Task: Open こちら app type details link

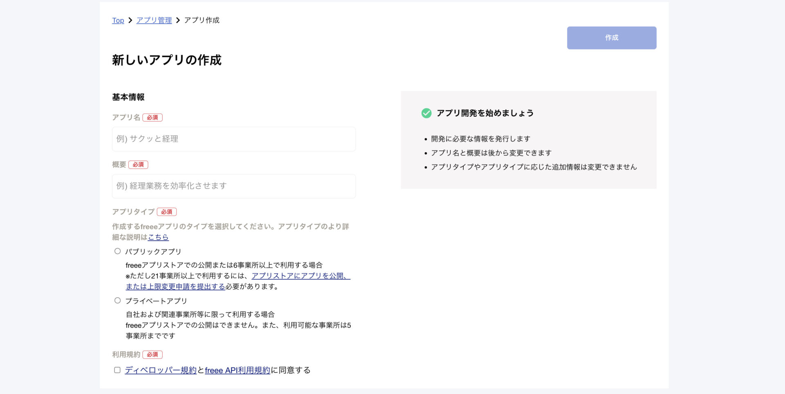Action: click(158, 237)
